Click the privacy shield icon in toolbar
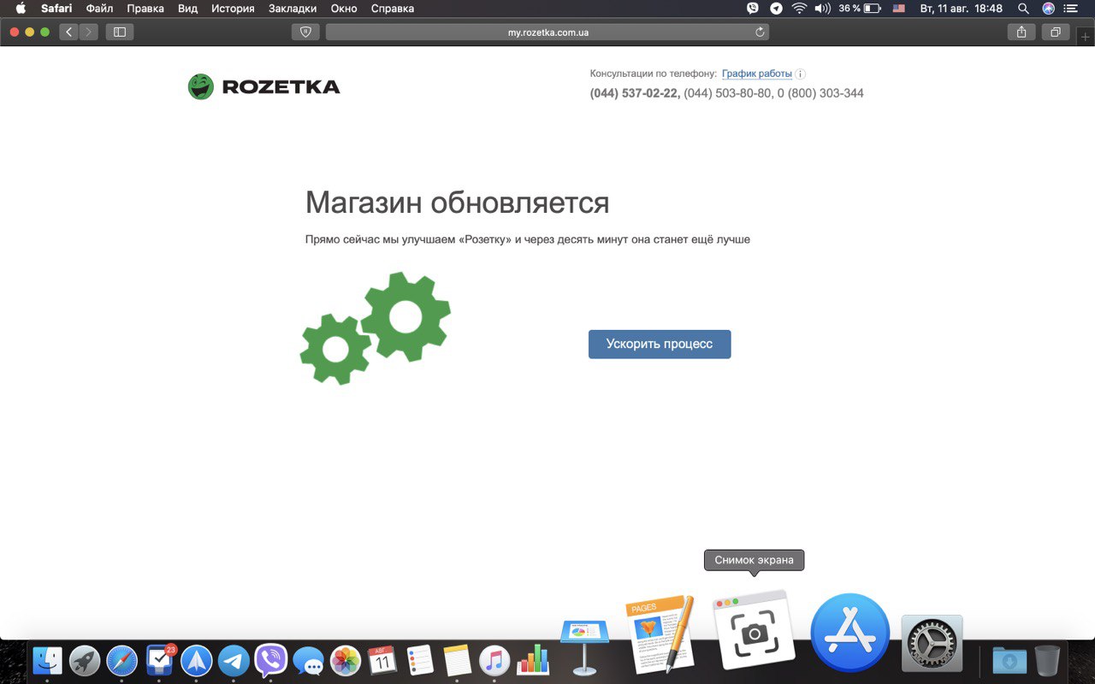The width and height of the screenshot is (1095, 684). [x=305, y=32]
